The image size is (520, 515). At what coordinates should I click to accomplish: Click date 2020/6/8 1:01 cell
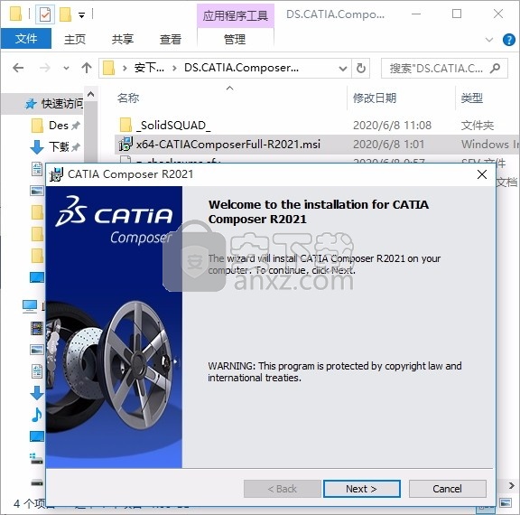coord(388,145)
